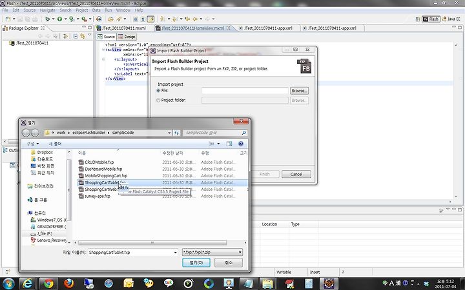465x290 pixels.
Task: Click the 취소 cancel button
Action: tap(229, 262)
